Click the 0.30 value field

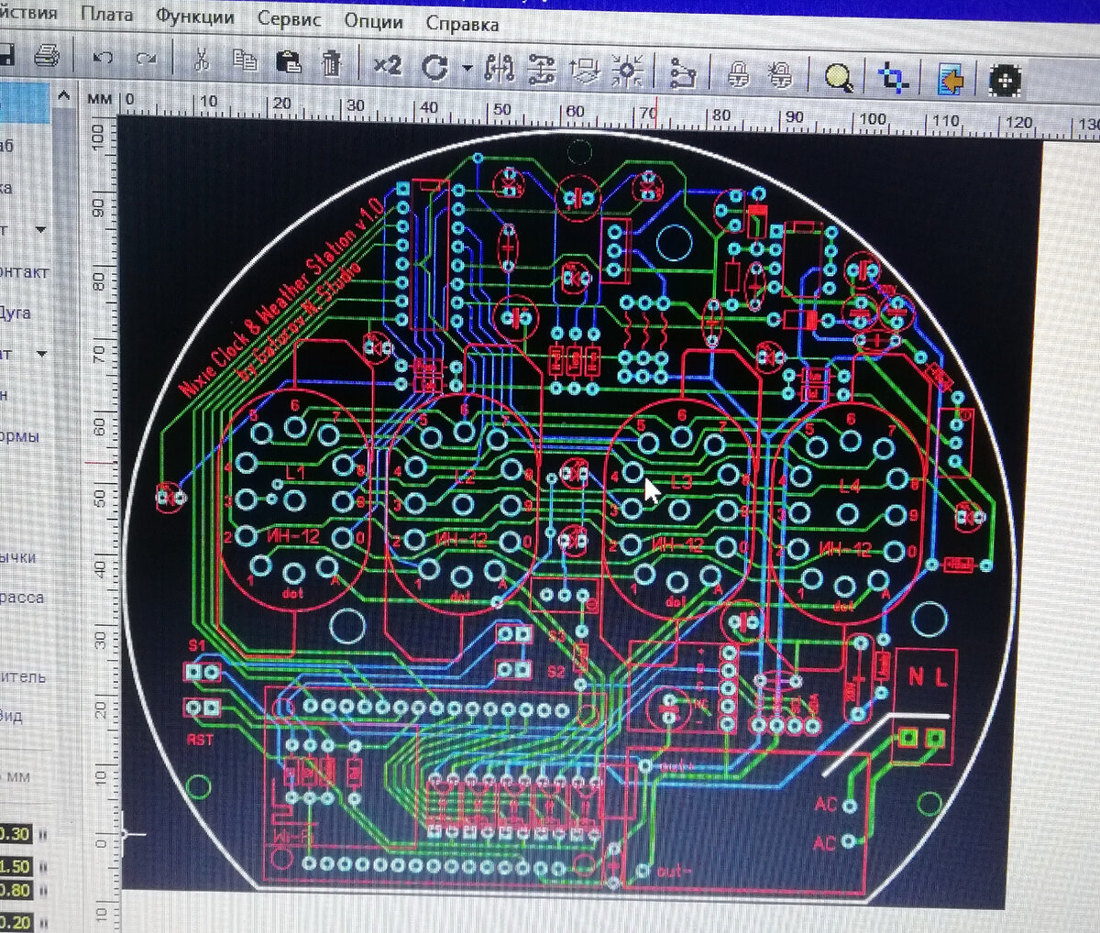tap(15, 834)
